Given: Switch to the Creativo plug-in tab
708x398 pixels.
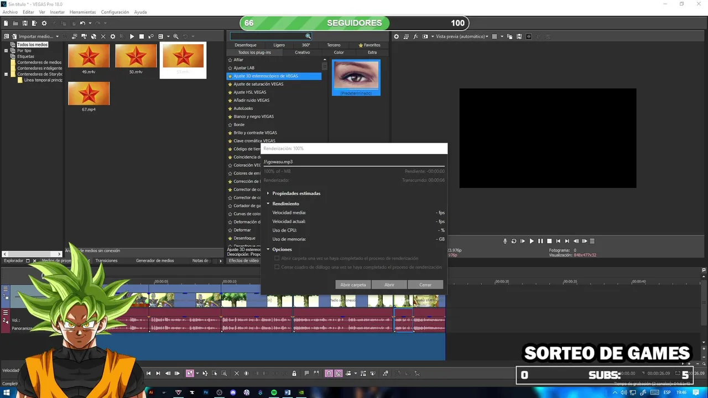Looking at the screenshot, I should [302, 53].
